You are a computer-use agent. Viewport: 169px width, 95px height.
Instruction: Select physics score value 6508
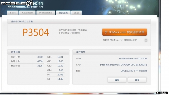coord(40,61)
